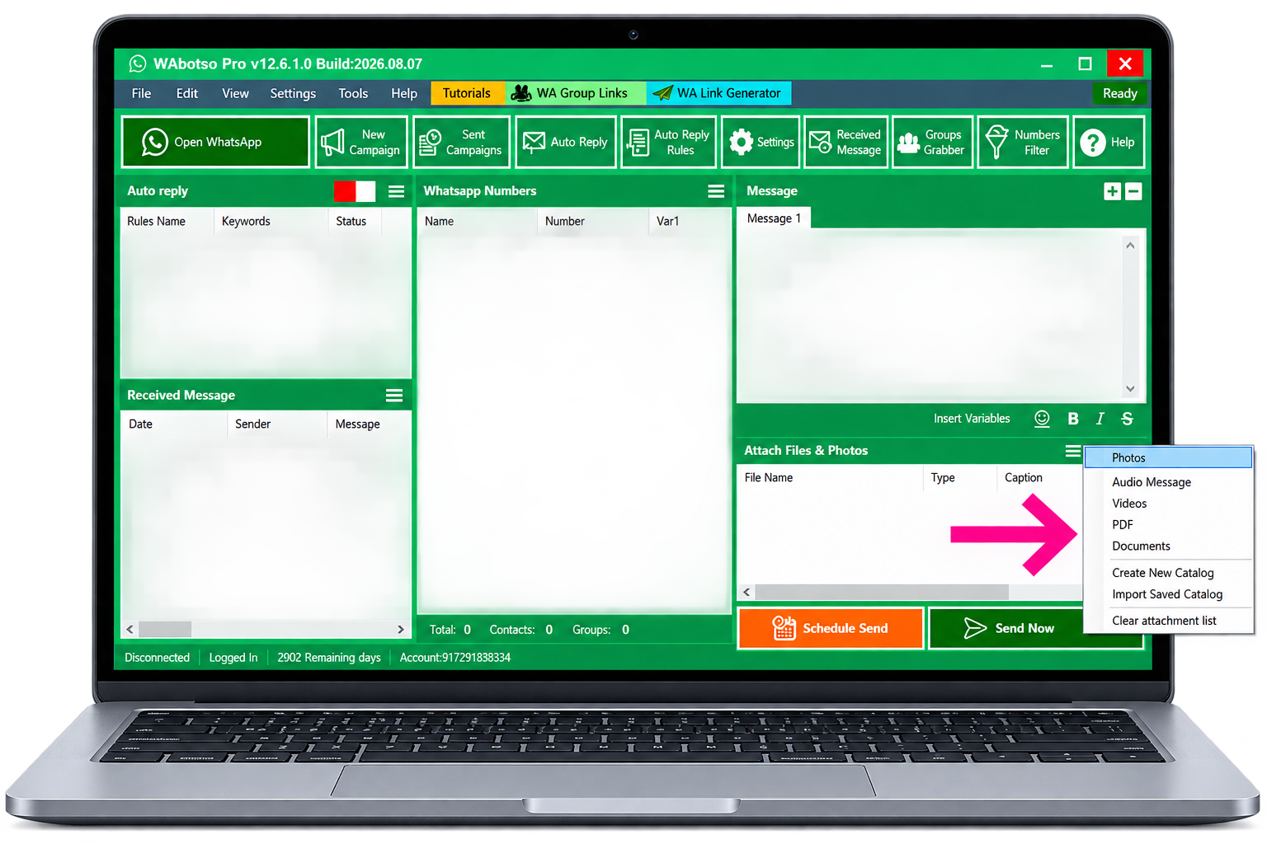
Task: Open Sent Campaigns
Action: click(x=461, y=142)
